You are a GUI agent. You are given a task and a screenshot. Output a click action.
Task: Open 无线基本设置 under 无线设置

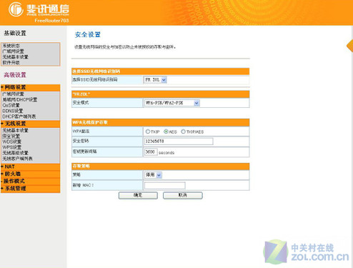15,130
